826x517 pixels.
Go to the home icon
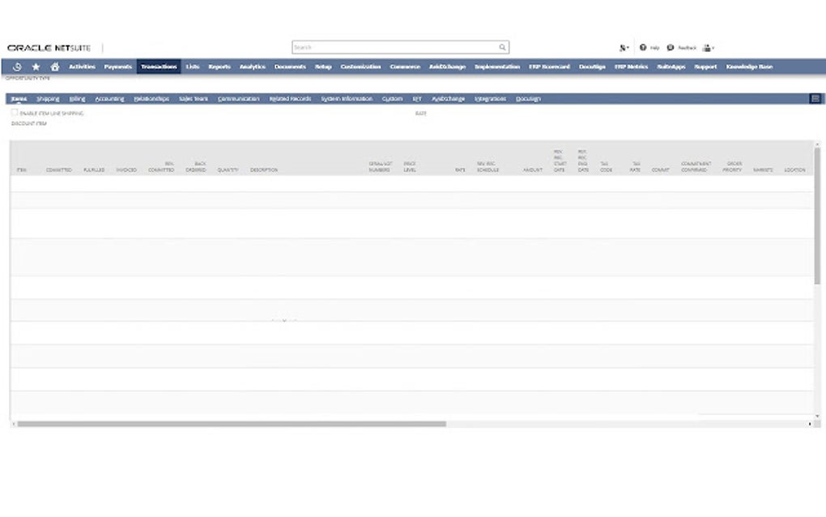[x=55, y=67]
